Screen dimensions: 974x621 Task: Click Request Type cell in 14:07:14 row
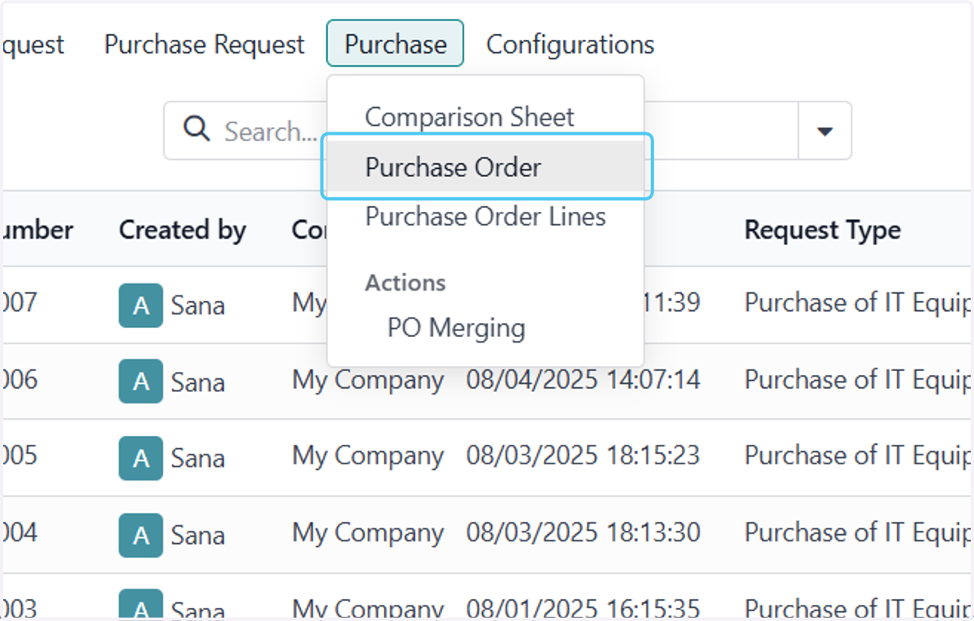pyautogui.click(x=859, y=380)
